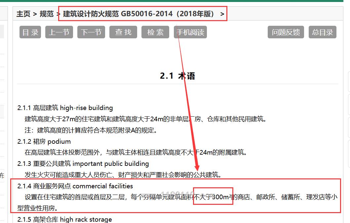This screenshot has height=223, width=350.
Task: Click the 发生火灾 important public building definition
Action: tap(123, 175)
